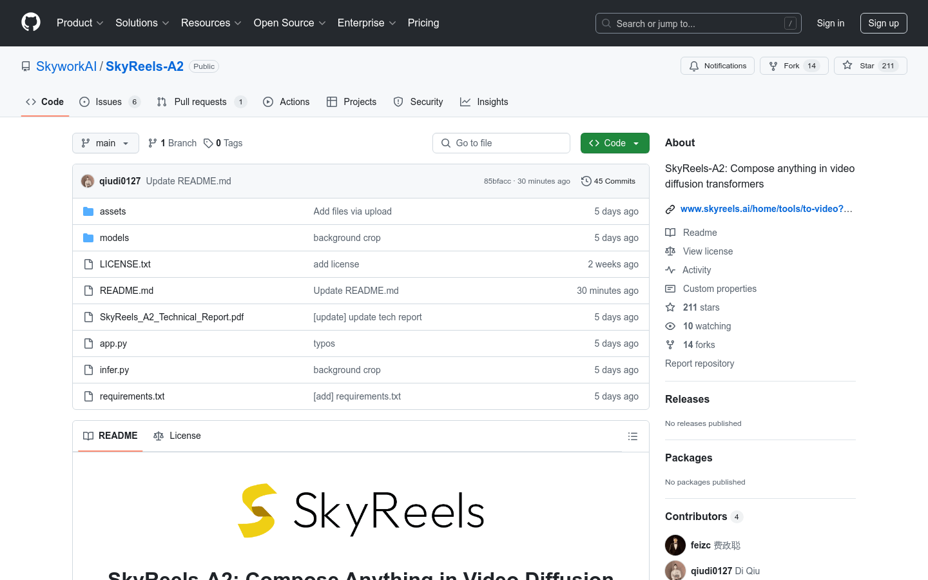Click the Sign in link
This screenshot has width=928, height=580.
click(x=831, y=23)
